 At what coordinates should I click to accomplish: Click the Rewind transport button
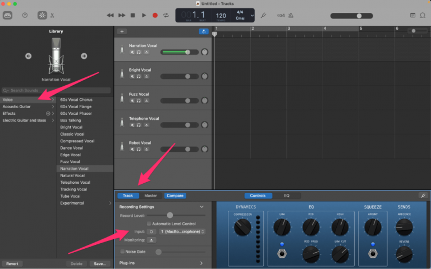tap(110, 15)
